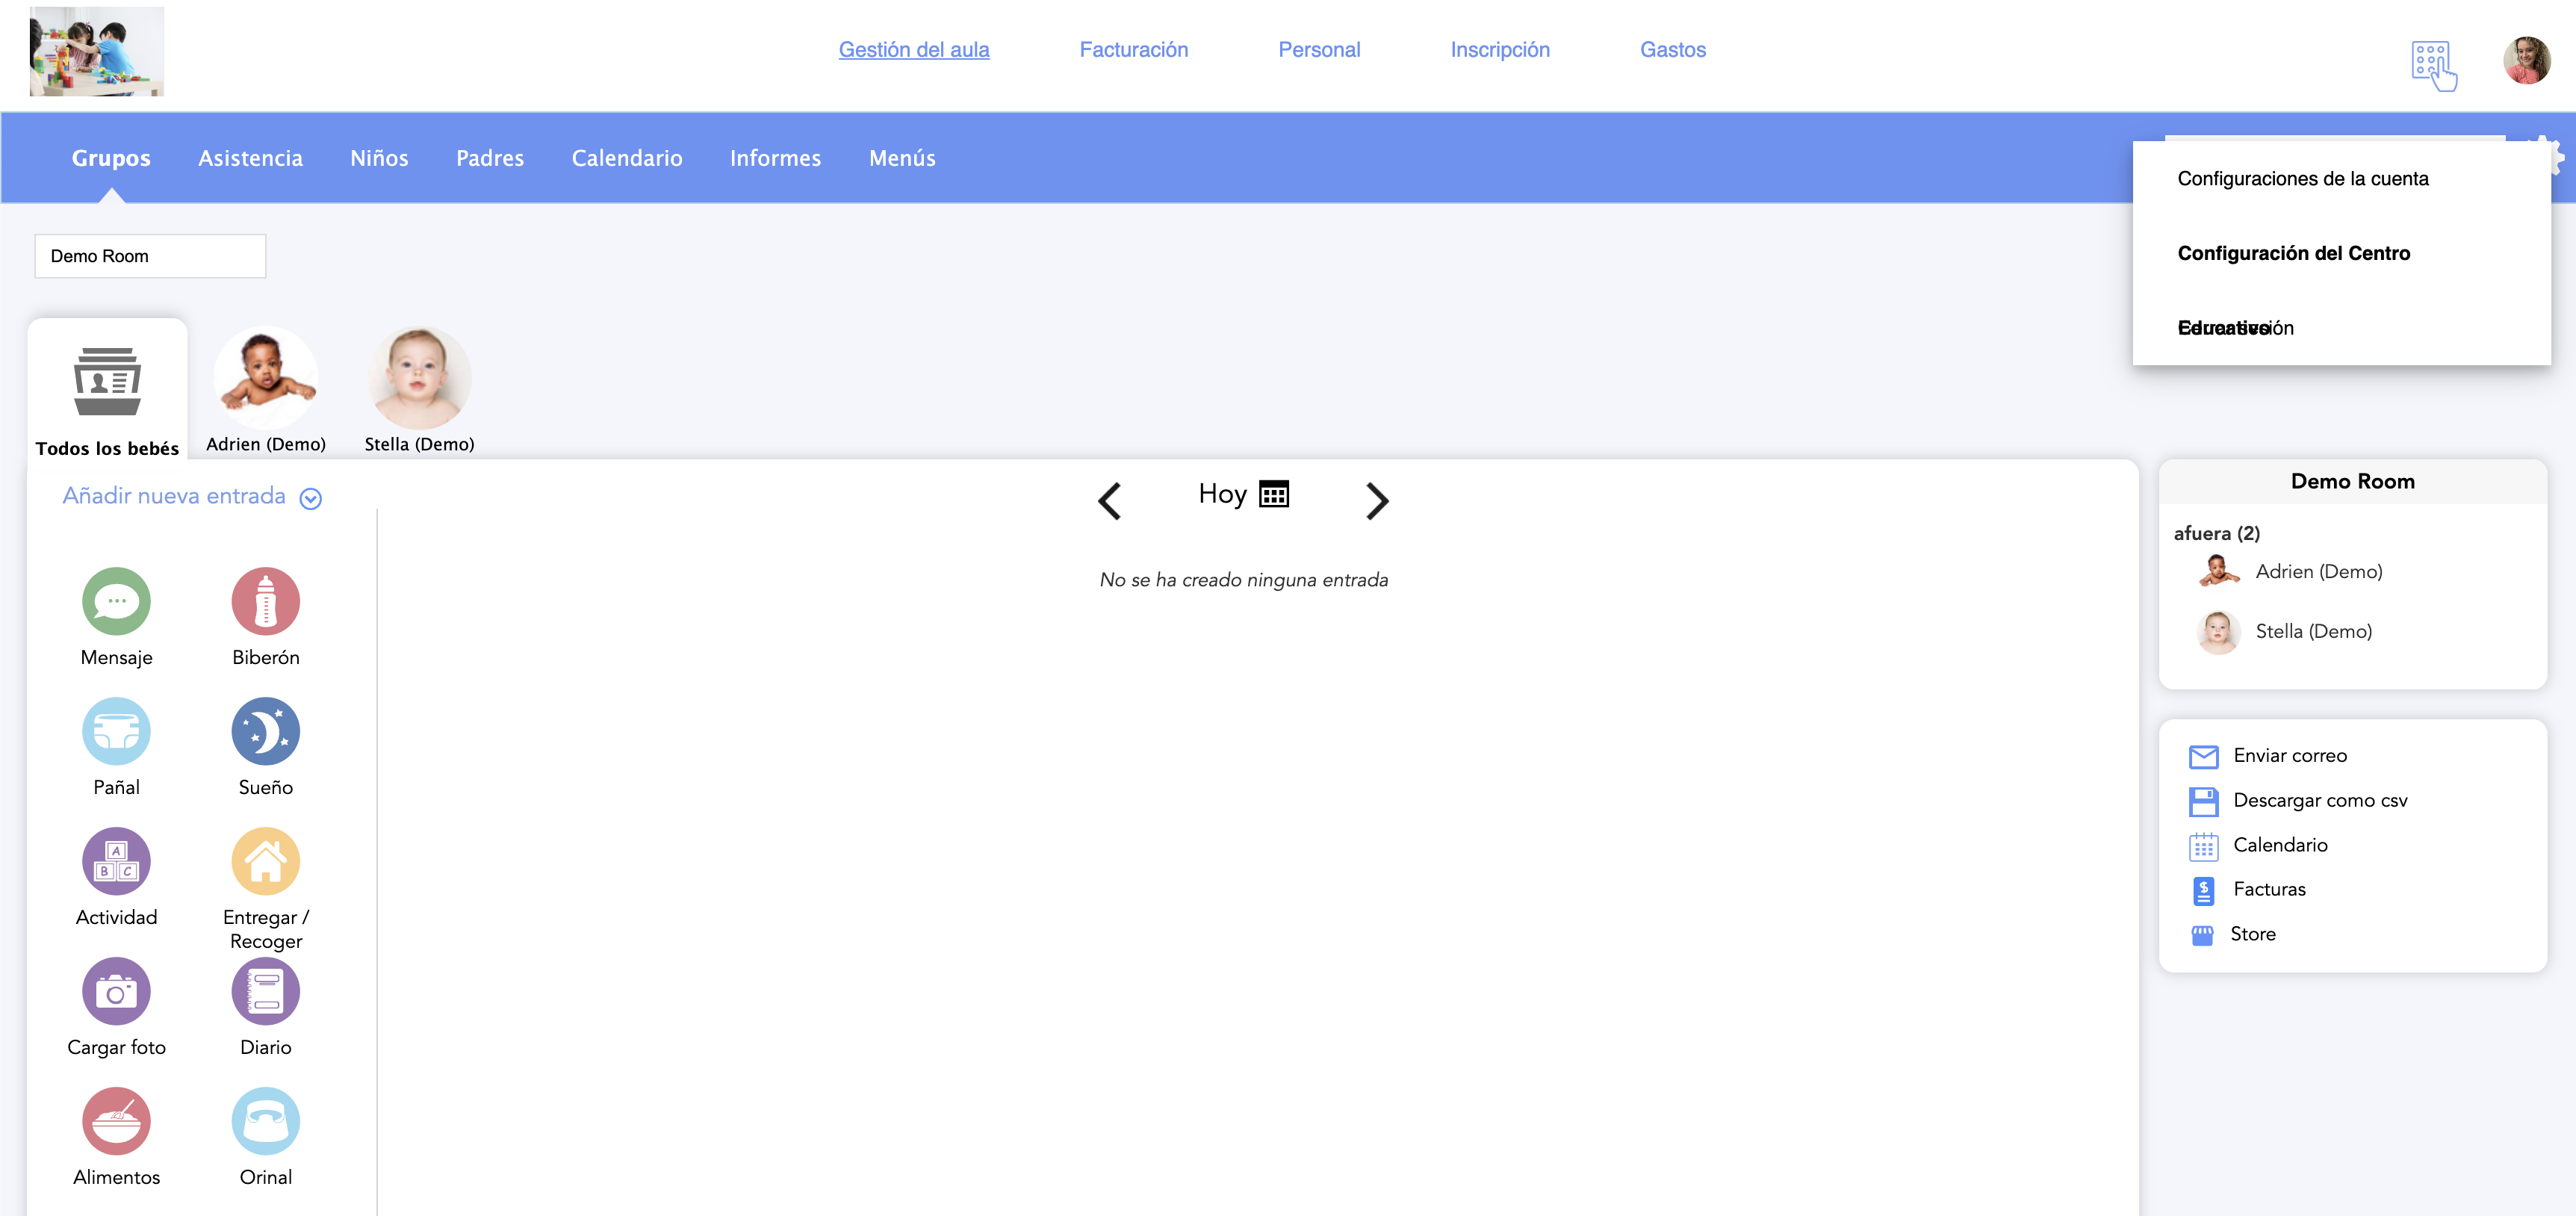Select the Sueño sleep icon
The image size is (2576, 1216).
click(x=265, y=731)
